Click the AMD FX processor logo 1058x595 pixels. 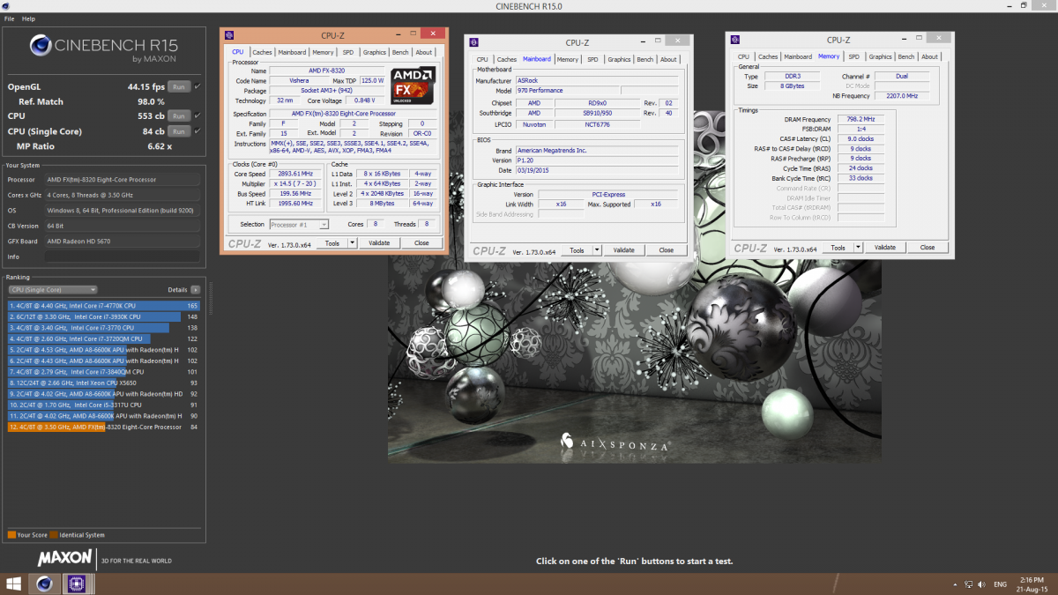point(413,85)
